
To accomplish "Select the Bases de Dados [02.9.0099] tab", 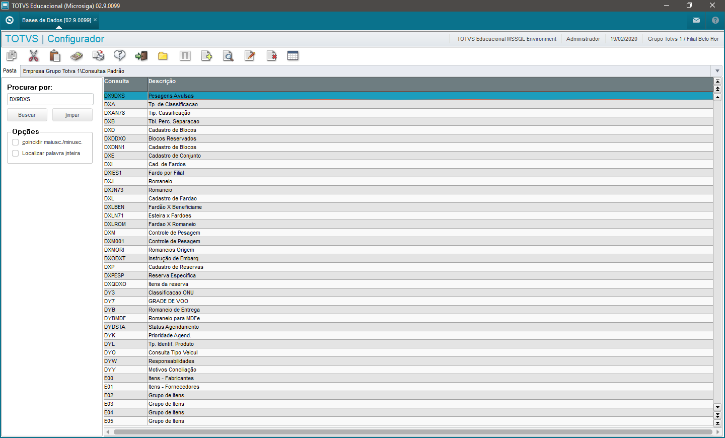I will point(56,20).
